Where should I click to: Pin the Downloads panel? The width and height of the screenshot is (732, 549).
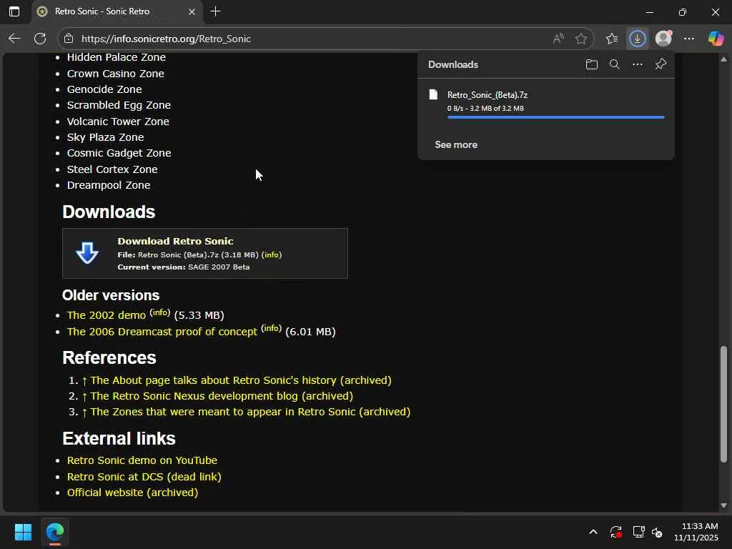(661, 64)
